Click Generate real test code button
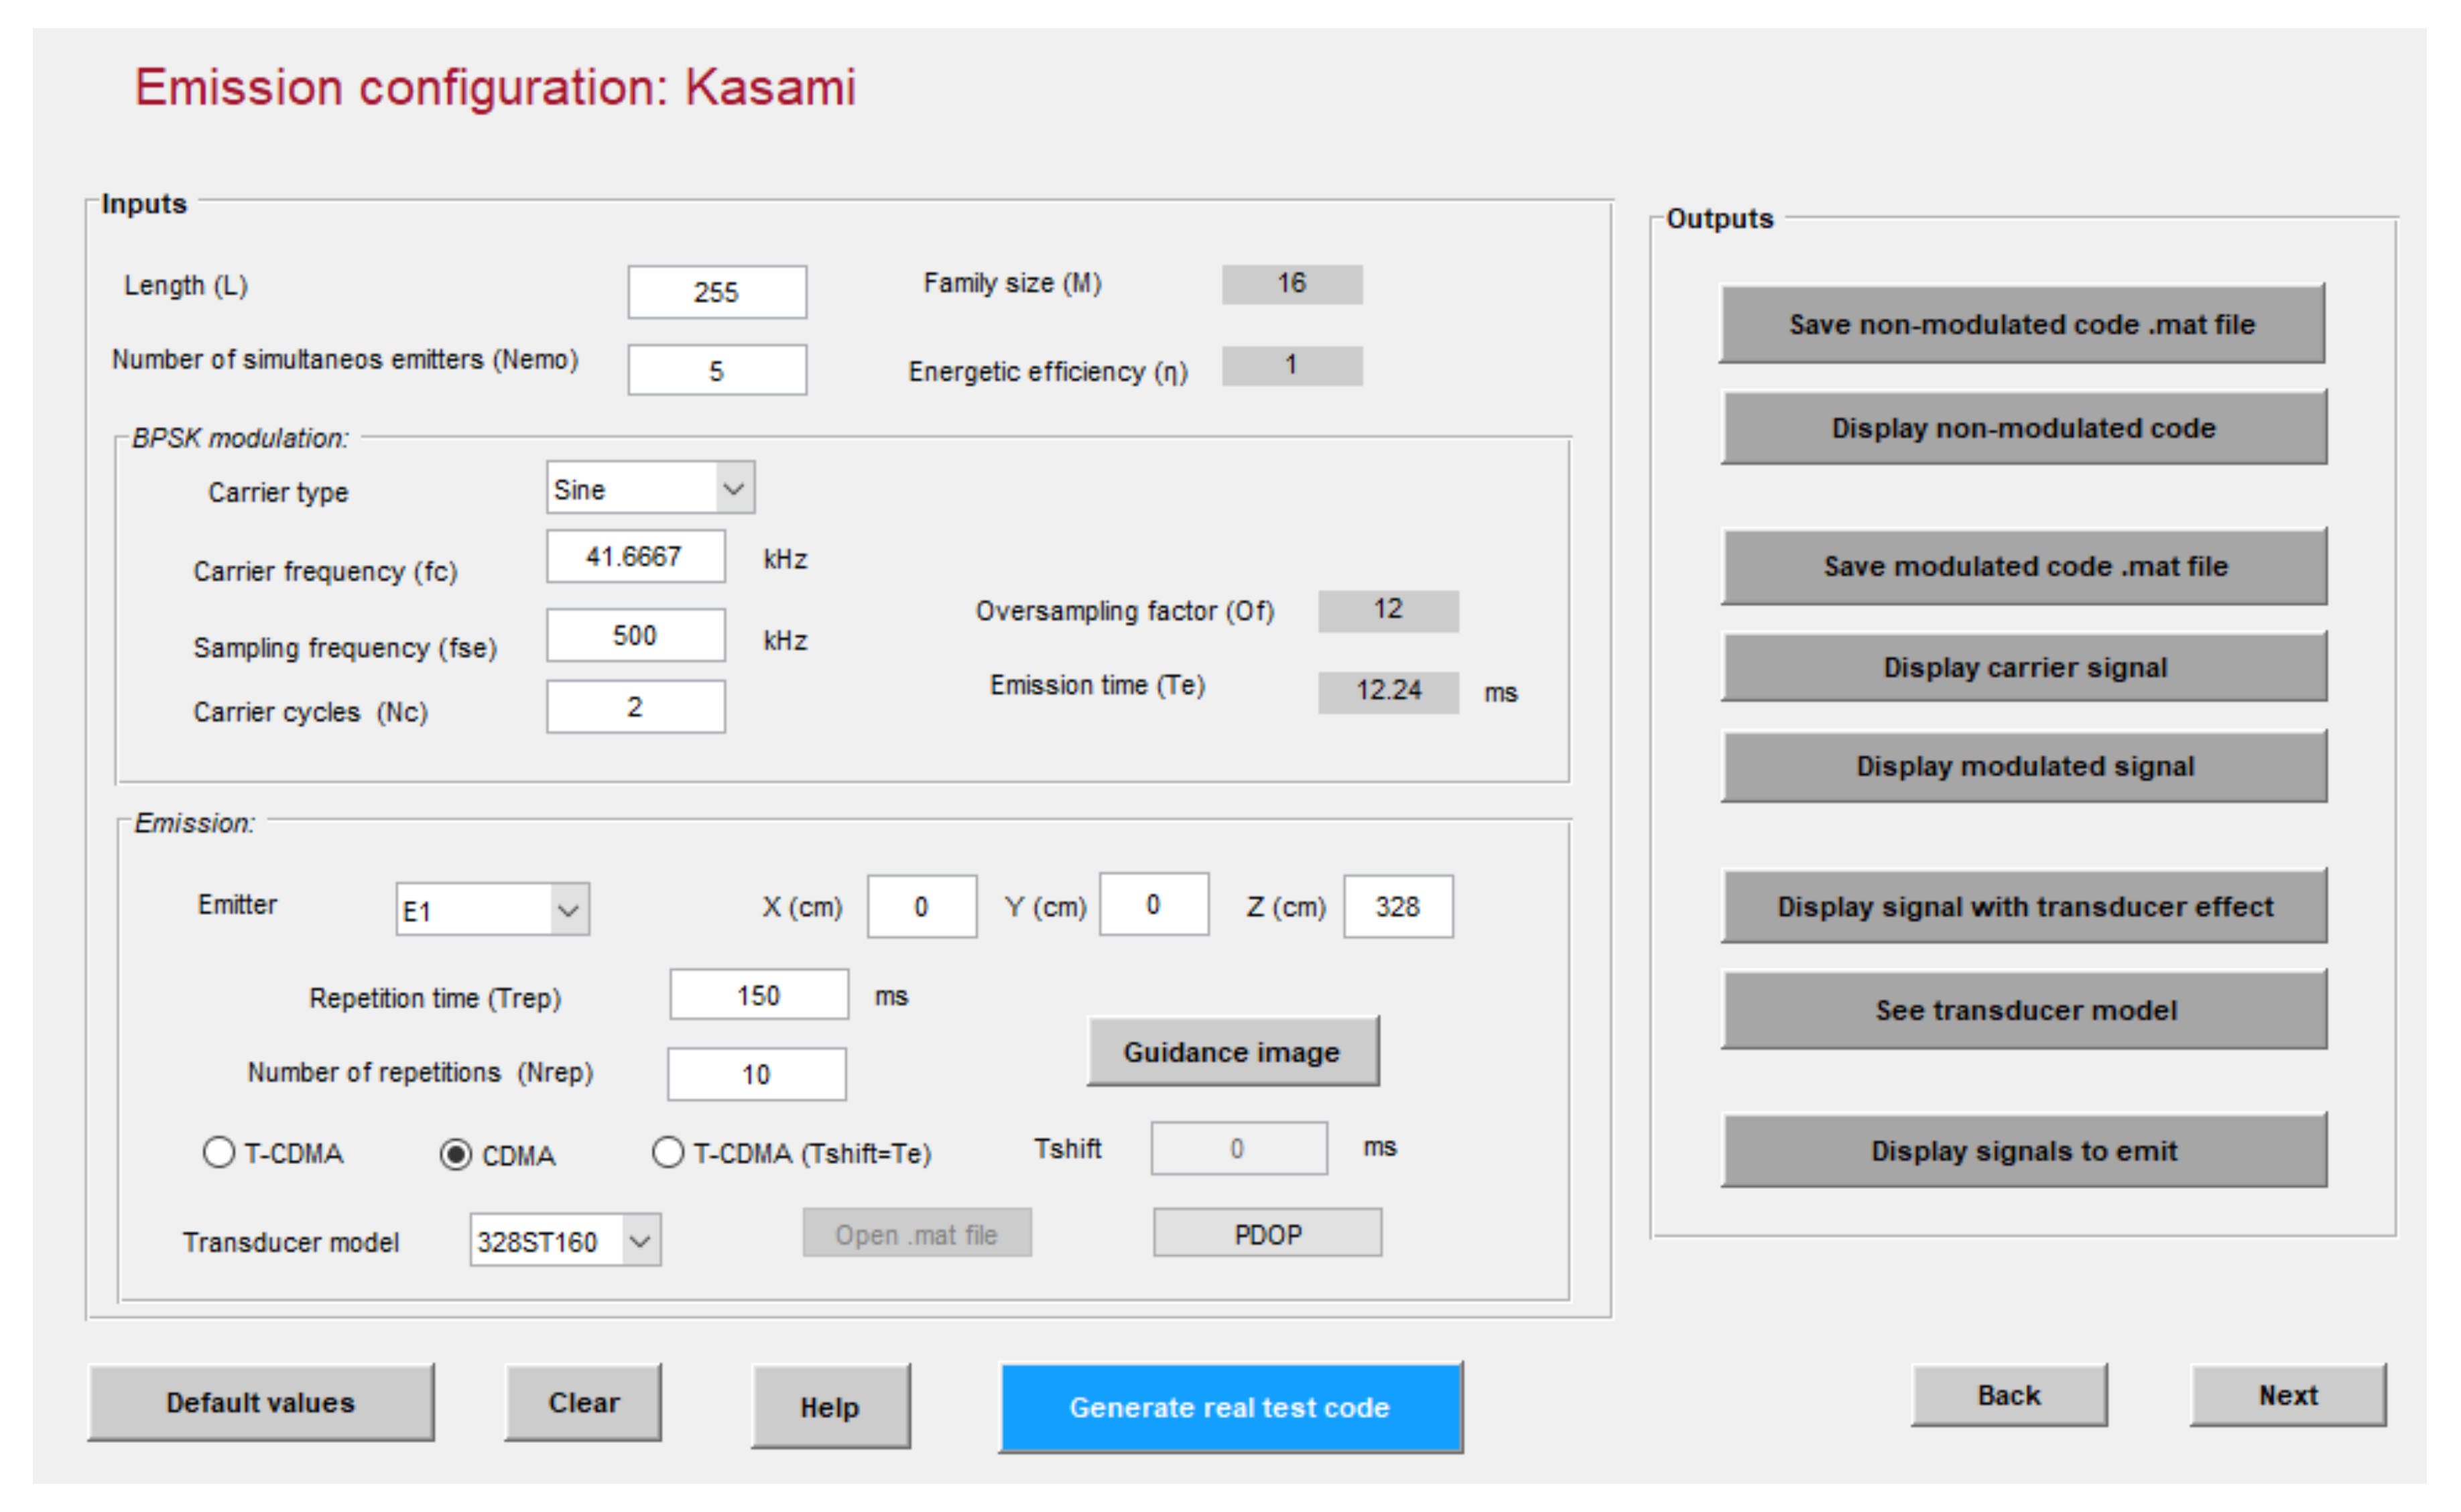 1230,1407
